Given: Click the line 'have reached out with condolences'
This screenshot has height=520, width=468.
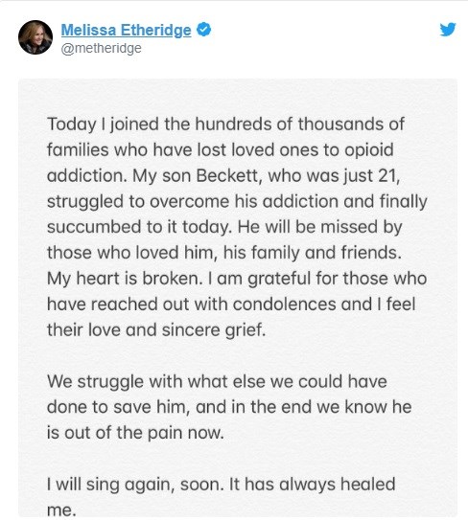Looking at the screenshot, I should (231, 305).
